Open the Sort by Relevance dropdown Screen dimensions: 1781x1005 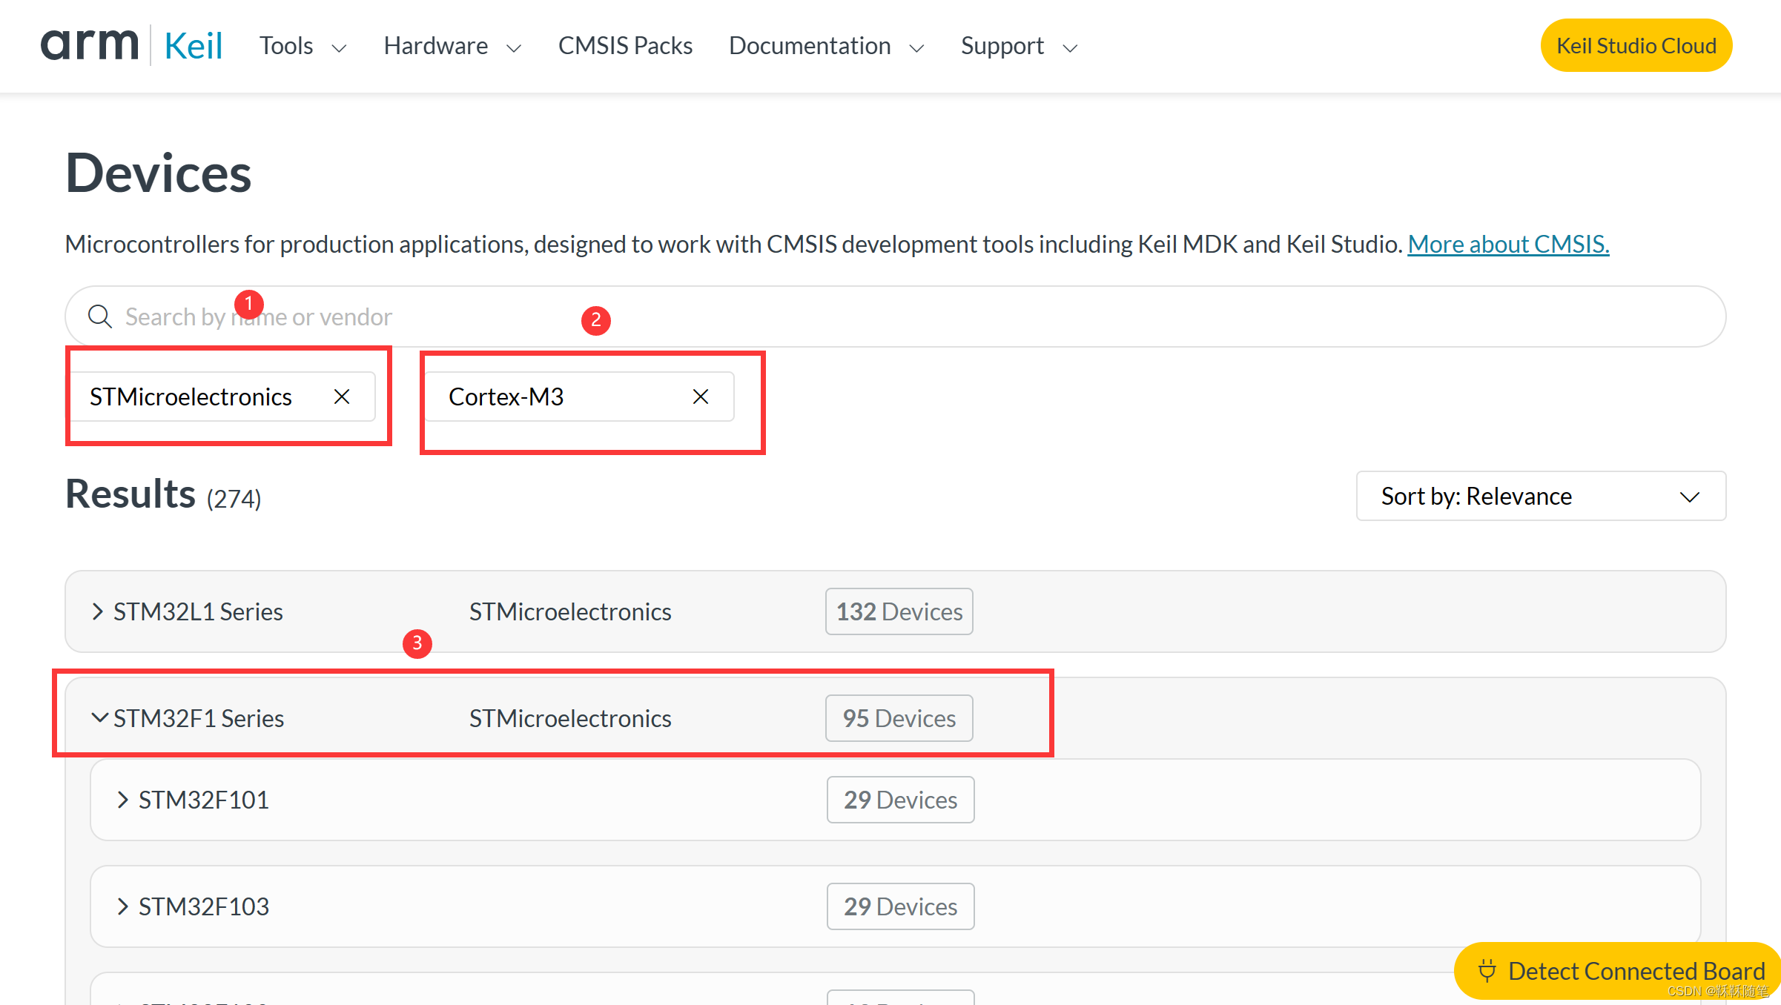(1540, 497)
